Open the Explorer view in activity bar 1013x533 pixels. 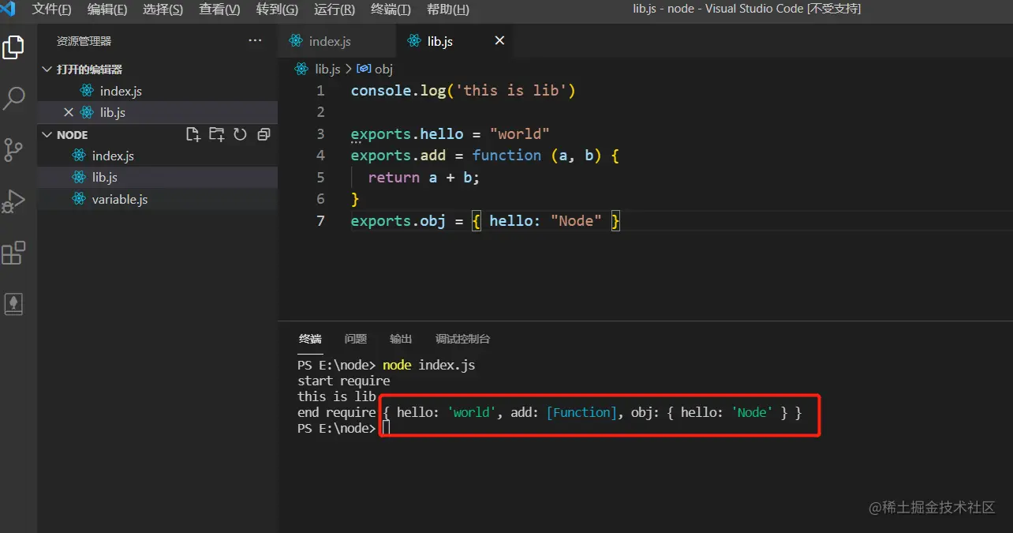13,47
